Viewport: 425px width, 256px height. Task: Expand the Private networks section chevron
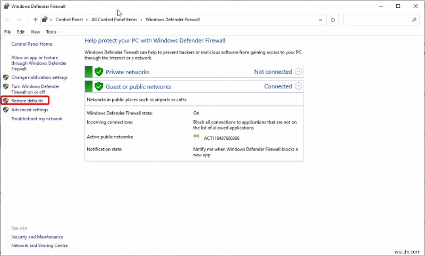298,72
